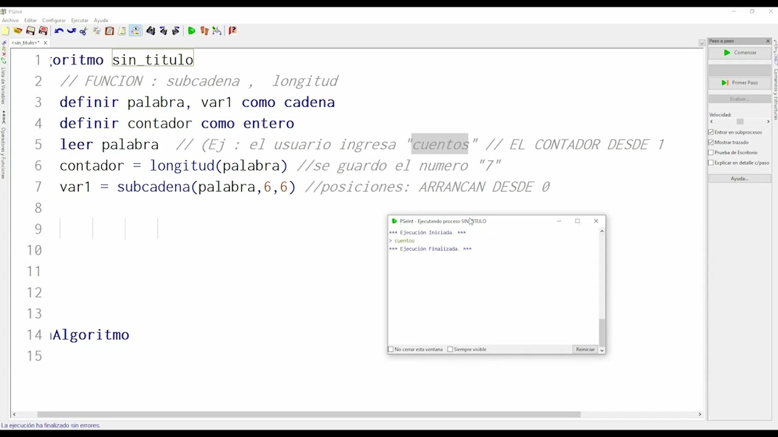Find next occurrence icon
Viewport: 778px width, 437px height.
click(x=176, y=31)
